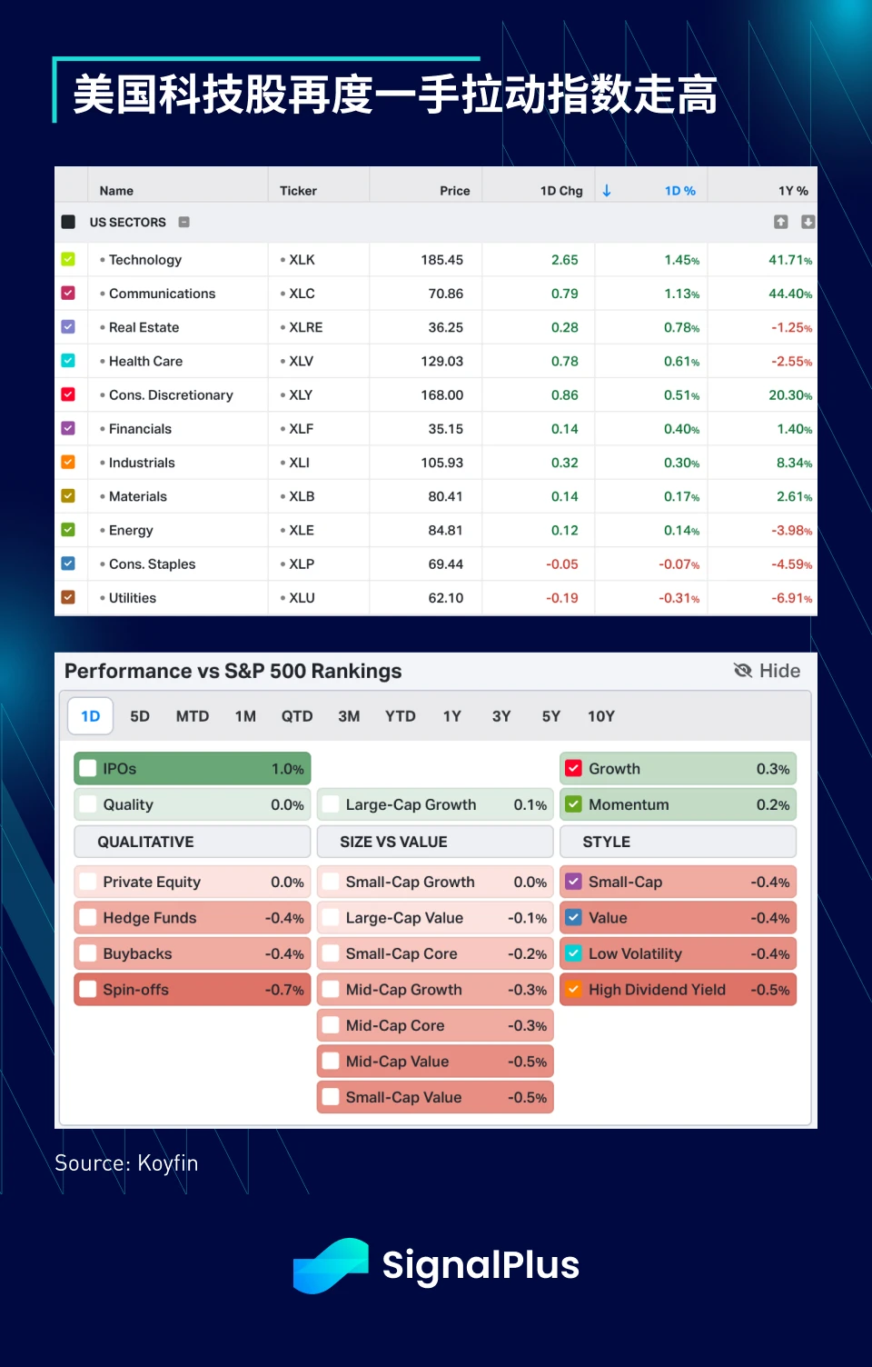Click the XLK ticker cell
Viewport: 872px width, 1367px height.
tap(302, 260)
